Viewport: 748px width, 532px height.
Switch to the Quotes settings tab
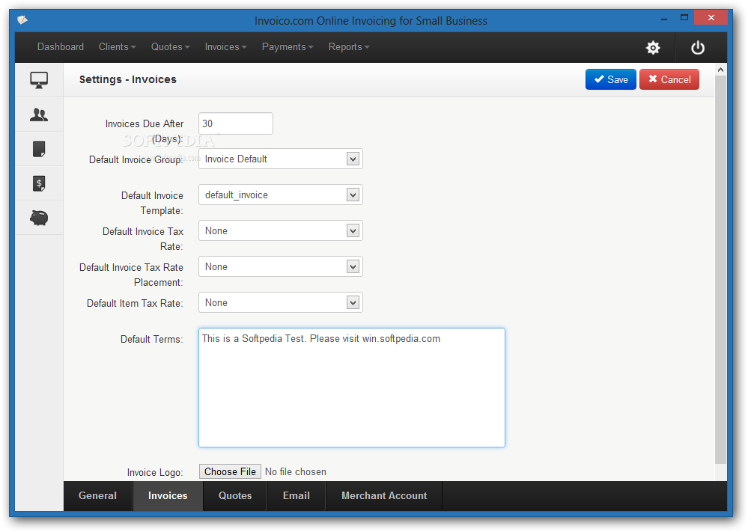click(235, 496)
